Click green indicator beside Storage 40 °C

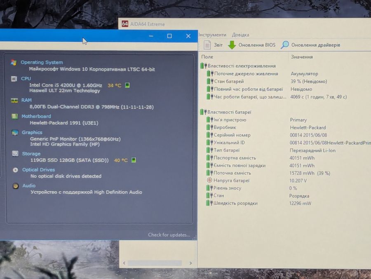(x=134, y=160)
